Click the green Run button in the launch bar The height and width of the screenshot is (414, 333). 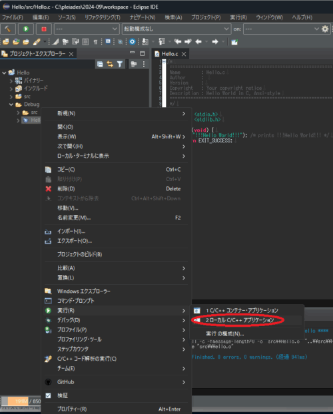click(25, 29)
